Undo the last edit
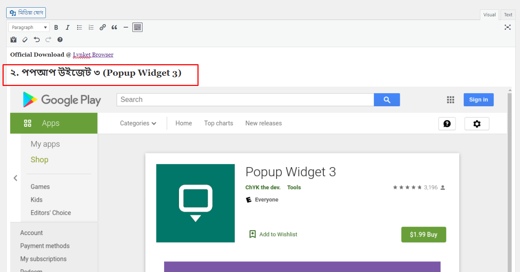 (x=37, y=40)
